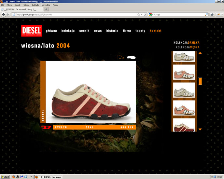224x179 pixels.
Task: Reload the page with the refresh icon
Action: click(145, 15)
